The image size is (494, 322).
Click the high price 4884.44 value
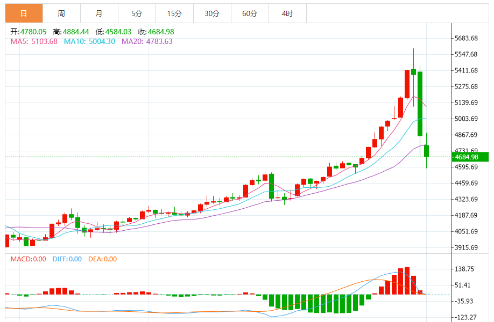point(76,32)
